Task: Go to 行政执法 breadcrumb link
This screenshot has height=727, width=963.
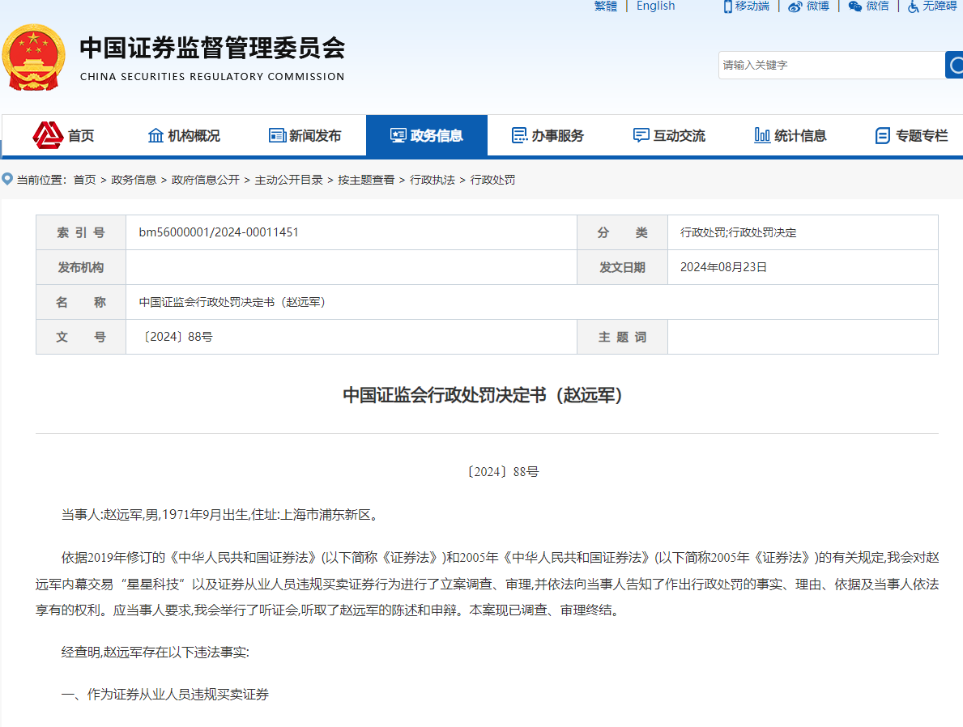Action: pos(432,180)
